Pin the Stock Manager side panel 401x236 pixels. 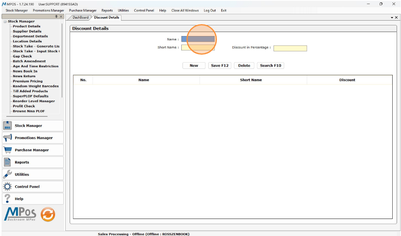[x=56, y=17]
